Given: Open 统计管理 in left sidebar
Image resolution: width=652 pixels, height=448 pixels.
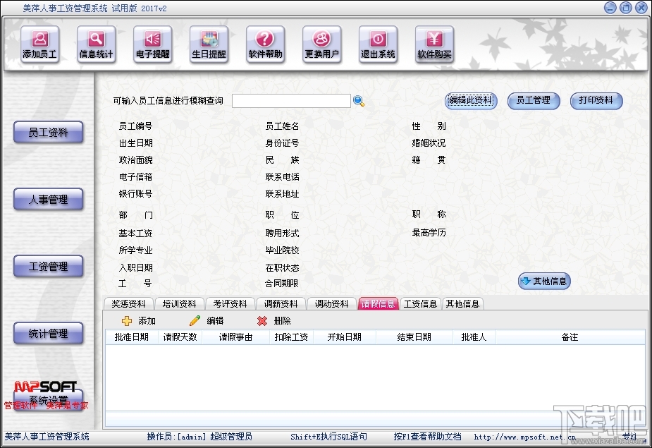Looking at the screenshot, I should point(48,334).
